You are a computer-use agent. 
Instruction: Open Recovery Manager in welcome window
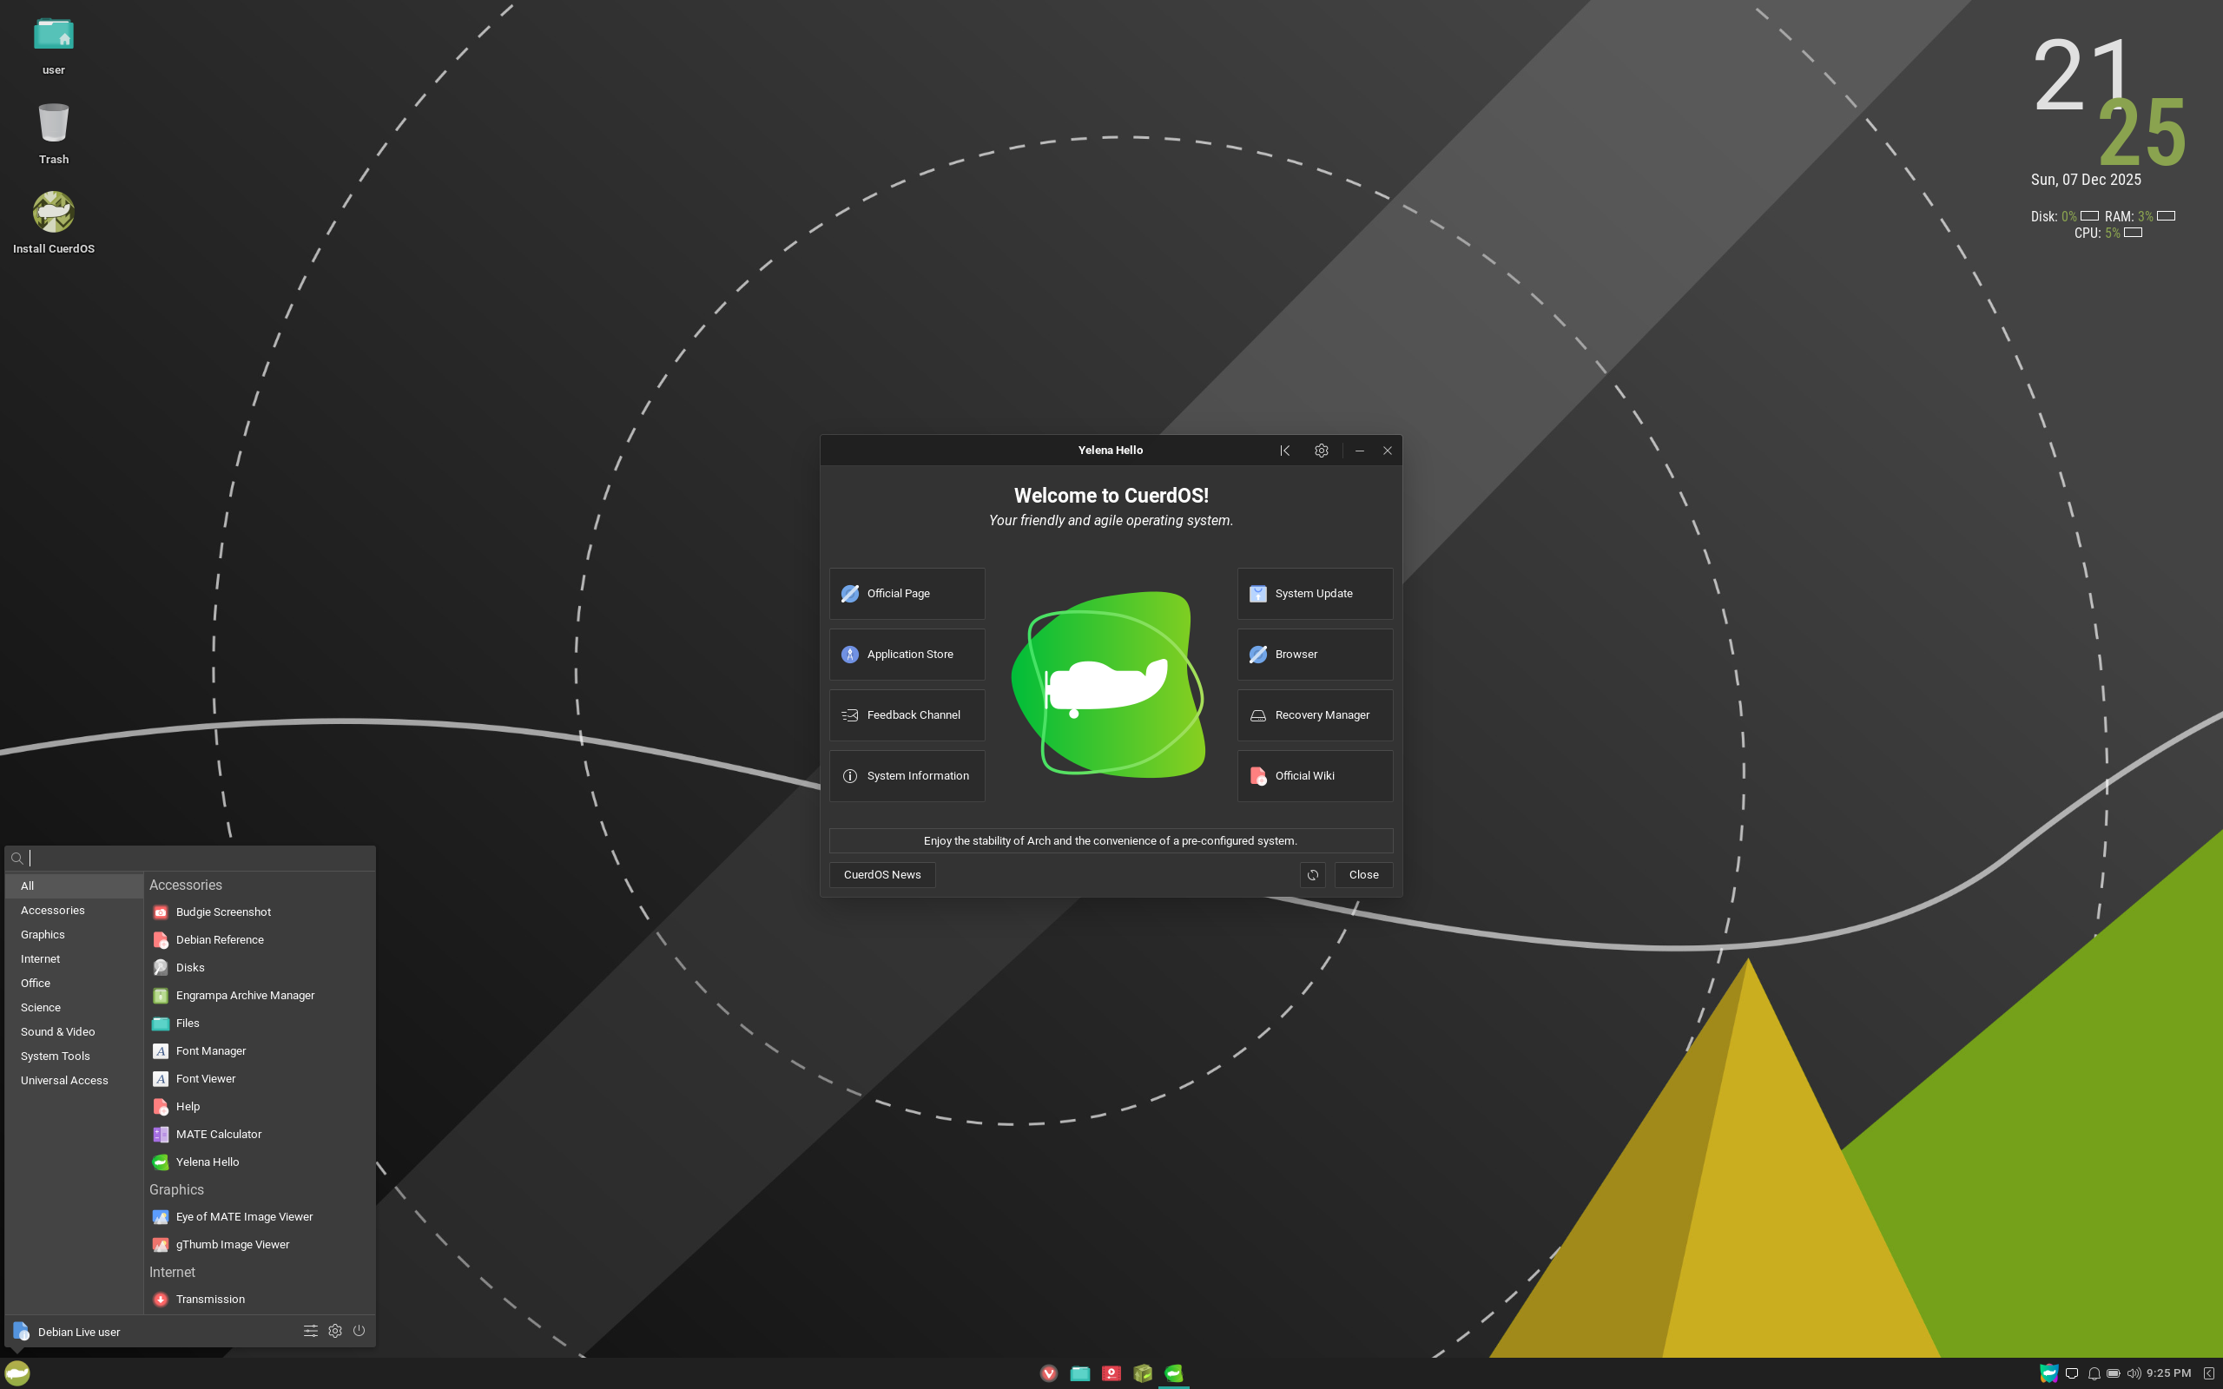[1315, 714]
